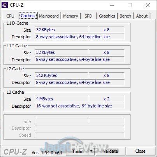The height and width of the screenshot is (157, 157).
Task: Click the Close button at bottom
Action: (140, 151)
